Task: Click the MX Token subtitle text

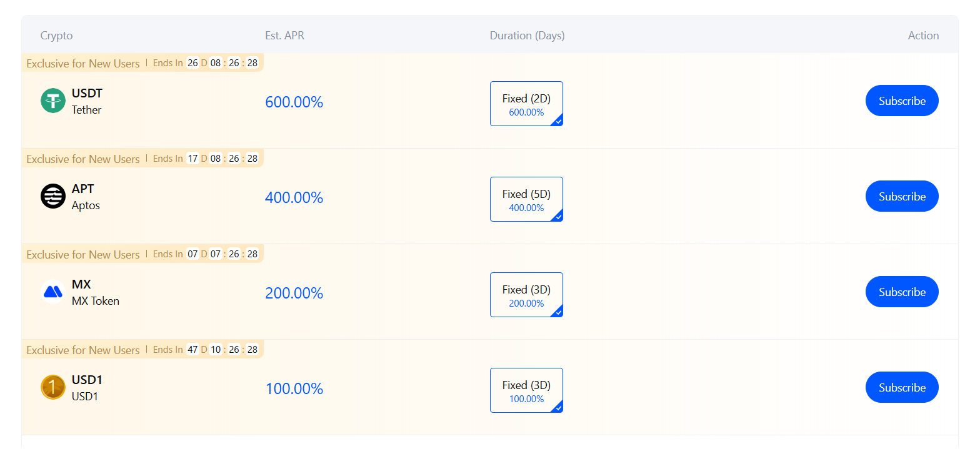Action: (x=96, y=301)
